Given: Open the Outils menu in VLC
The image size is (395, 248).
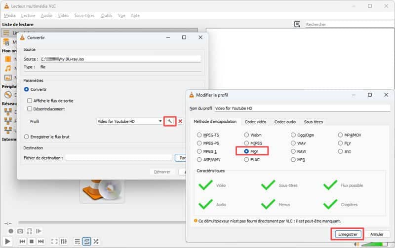Looking at the screenshot, I should pos(106,15).
